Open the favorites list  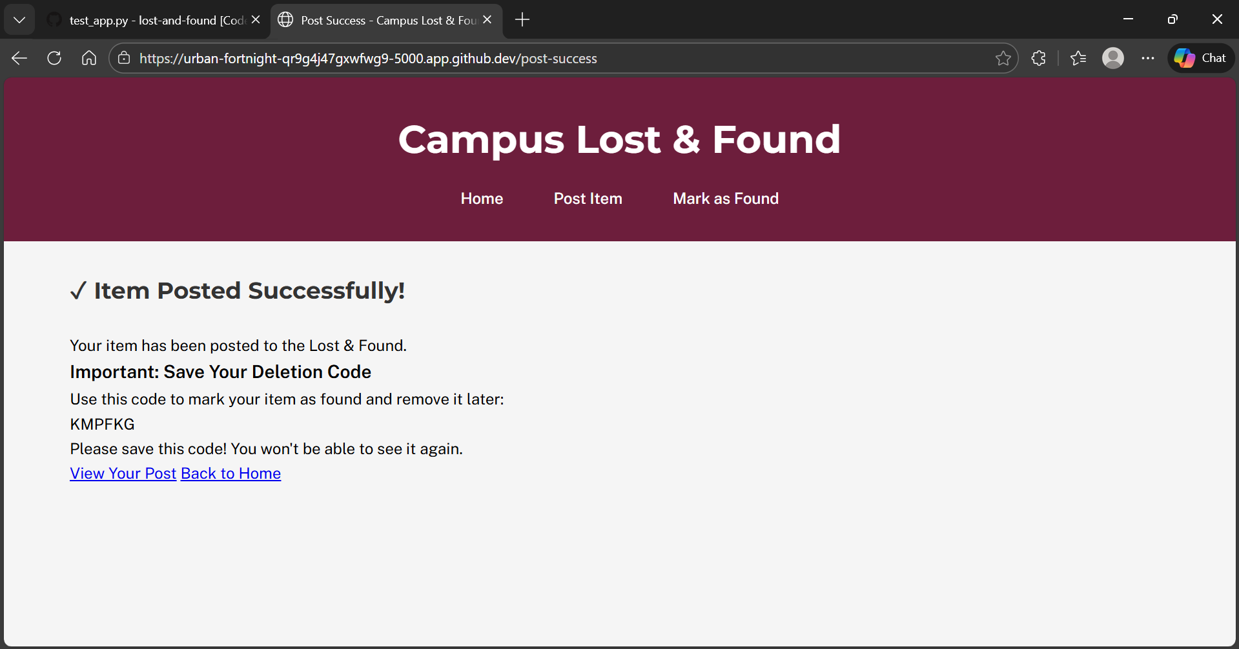point(1078,58)
